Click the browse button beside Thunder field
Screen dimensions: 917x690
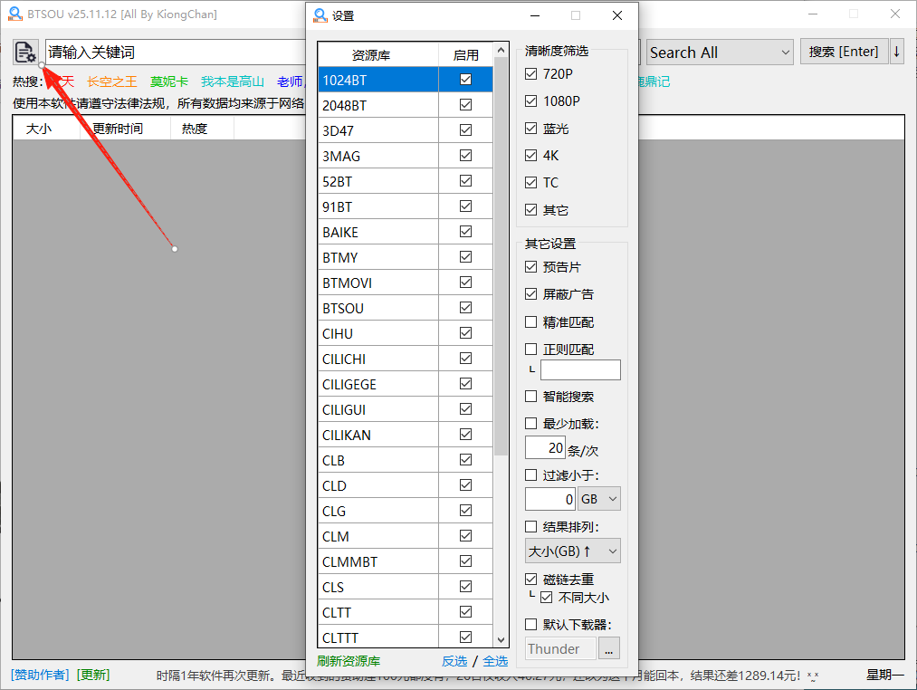(x=609, y=648)
